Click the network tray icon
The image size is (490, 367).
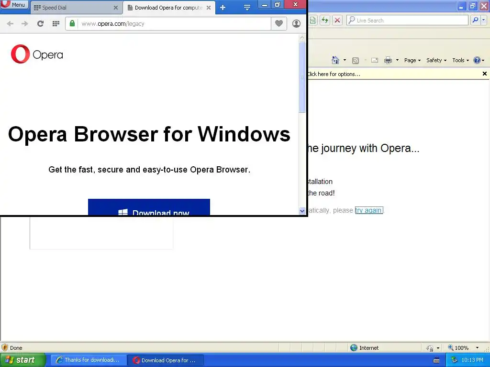tap(455, 360)
